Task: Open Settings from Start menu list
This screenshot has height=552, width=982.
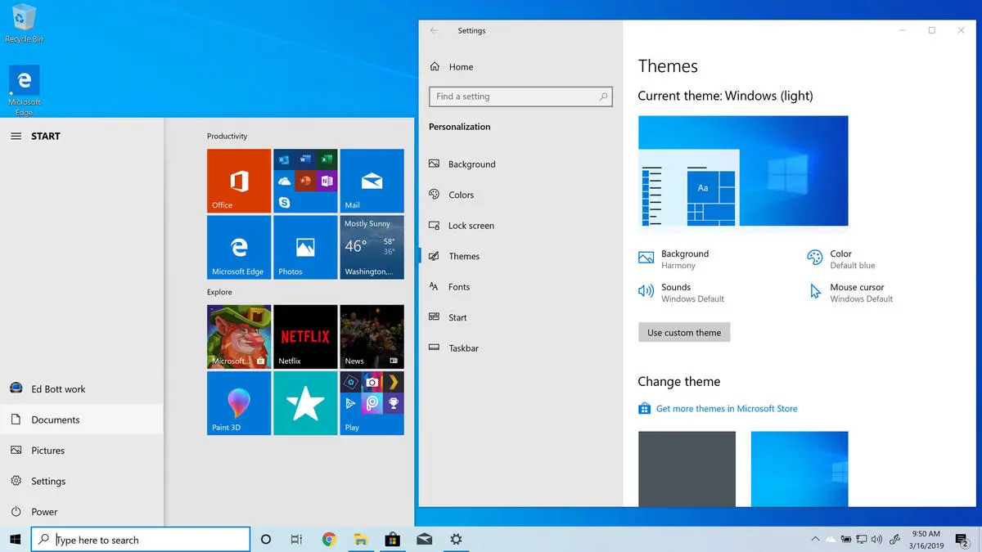Action: tap(82, 481)
